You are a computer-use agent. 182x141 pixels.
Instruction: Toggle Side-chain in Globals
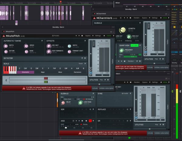click(x=66, y=99)
